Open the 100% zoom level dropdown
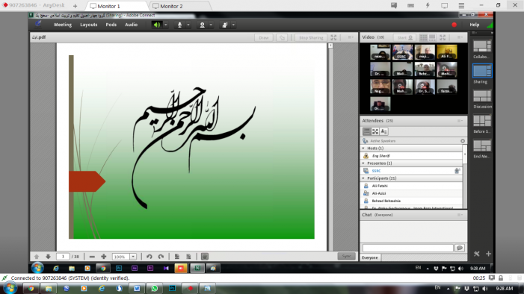Screen dimensions: 524x294 (x=132, y=256)
